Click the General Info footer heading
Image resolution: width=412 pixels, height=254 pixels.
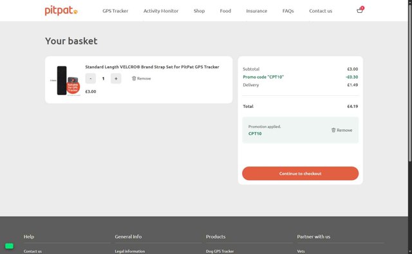[x=128, y=237]
